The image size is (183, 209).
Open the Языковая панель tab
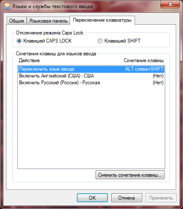pyautogui.click(x=48, y=21)
